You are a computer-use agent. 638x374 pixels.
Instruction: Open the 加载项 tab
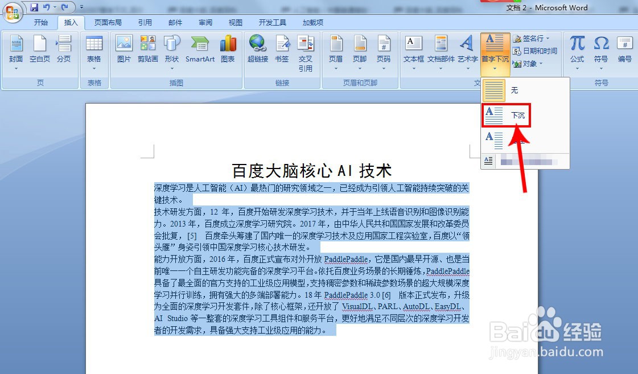click(x=312, y=22)
